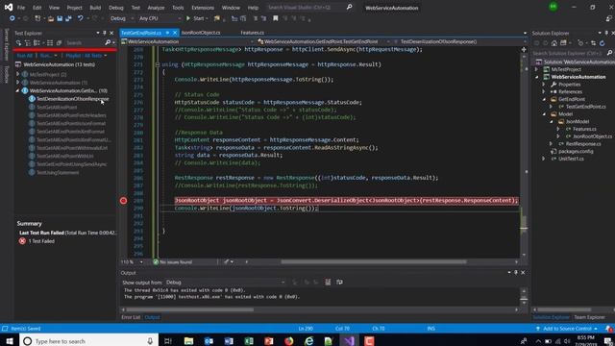Switch to JsonRootObject.cs tab

pos(201,33)
